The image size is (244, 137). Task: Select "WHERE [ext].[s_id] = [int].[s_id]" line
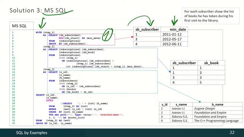[x=75, y=109]
